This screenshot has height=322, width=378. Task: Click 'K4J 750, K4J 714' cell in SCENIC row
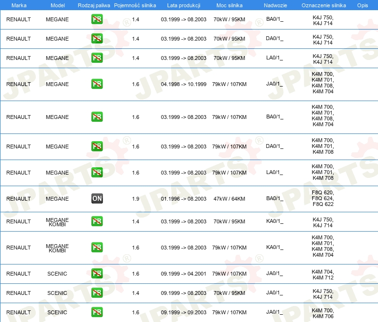click(323, 294)
